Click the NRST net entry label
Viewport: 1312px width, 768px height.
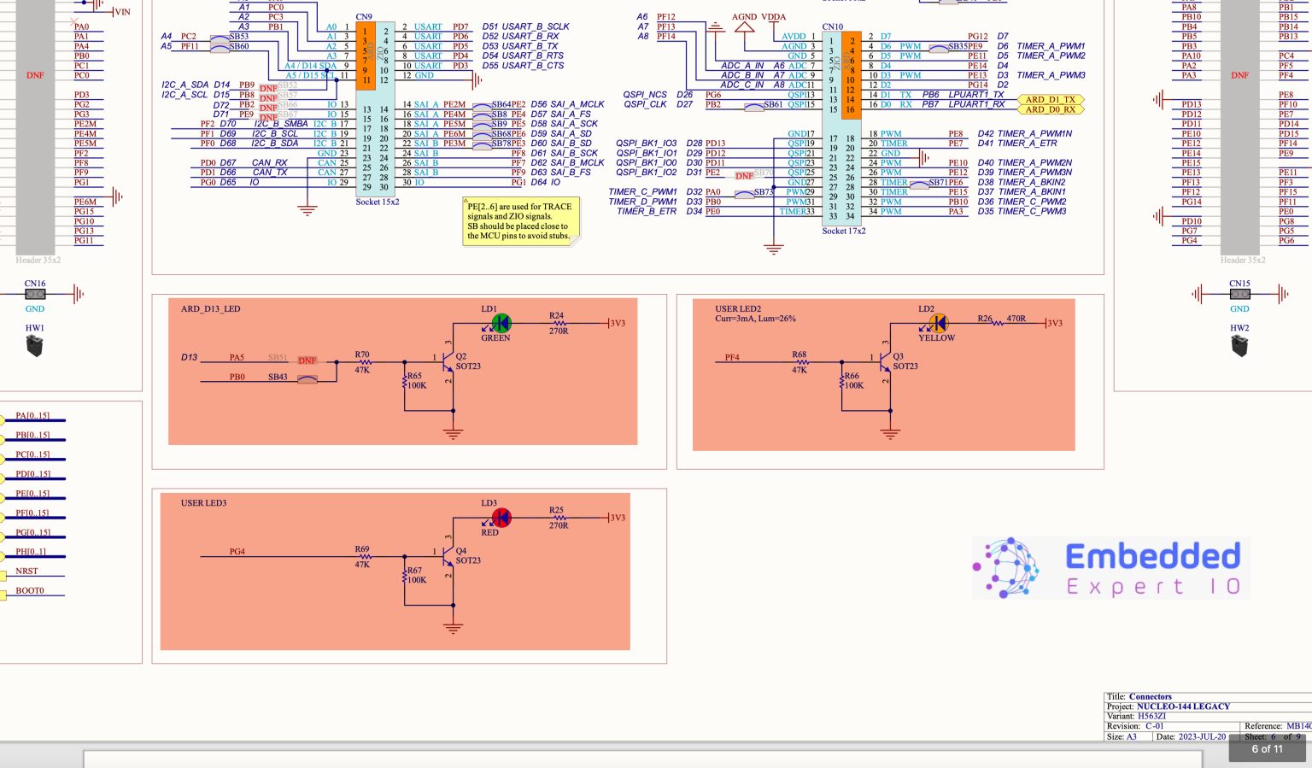27,571
